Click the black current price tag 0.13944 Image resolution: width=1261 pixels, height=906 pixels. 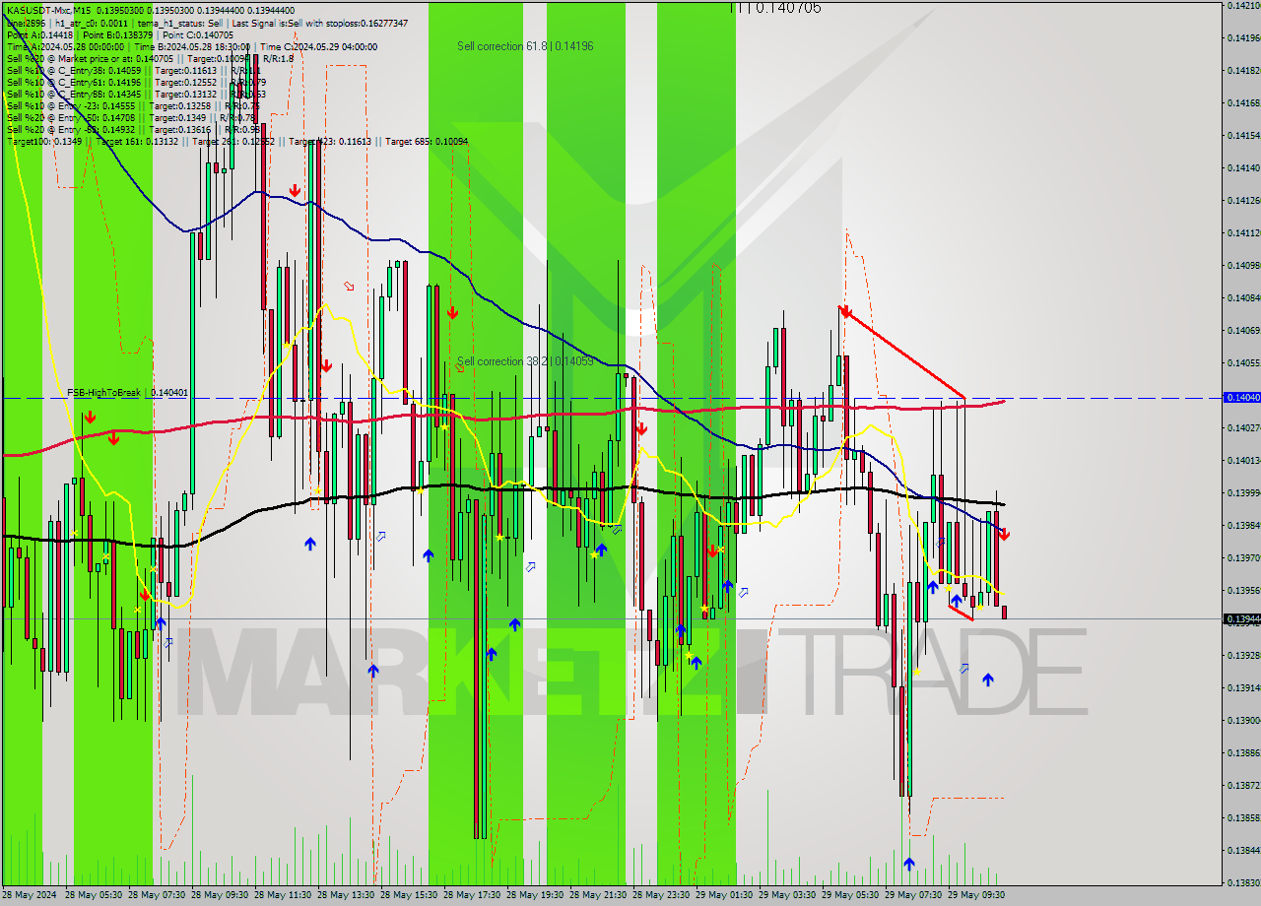(x=1240, y=619)
